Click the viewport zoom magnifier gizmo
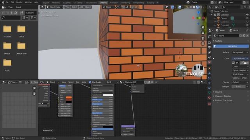The width and height of the screenshot is (250, 140). point(203,28)
